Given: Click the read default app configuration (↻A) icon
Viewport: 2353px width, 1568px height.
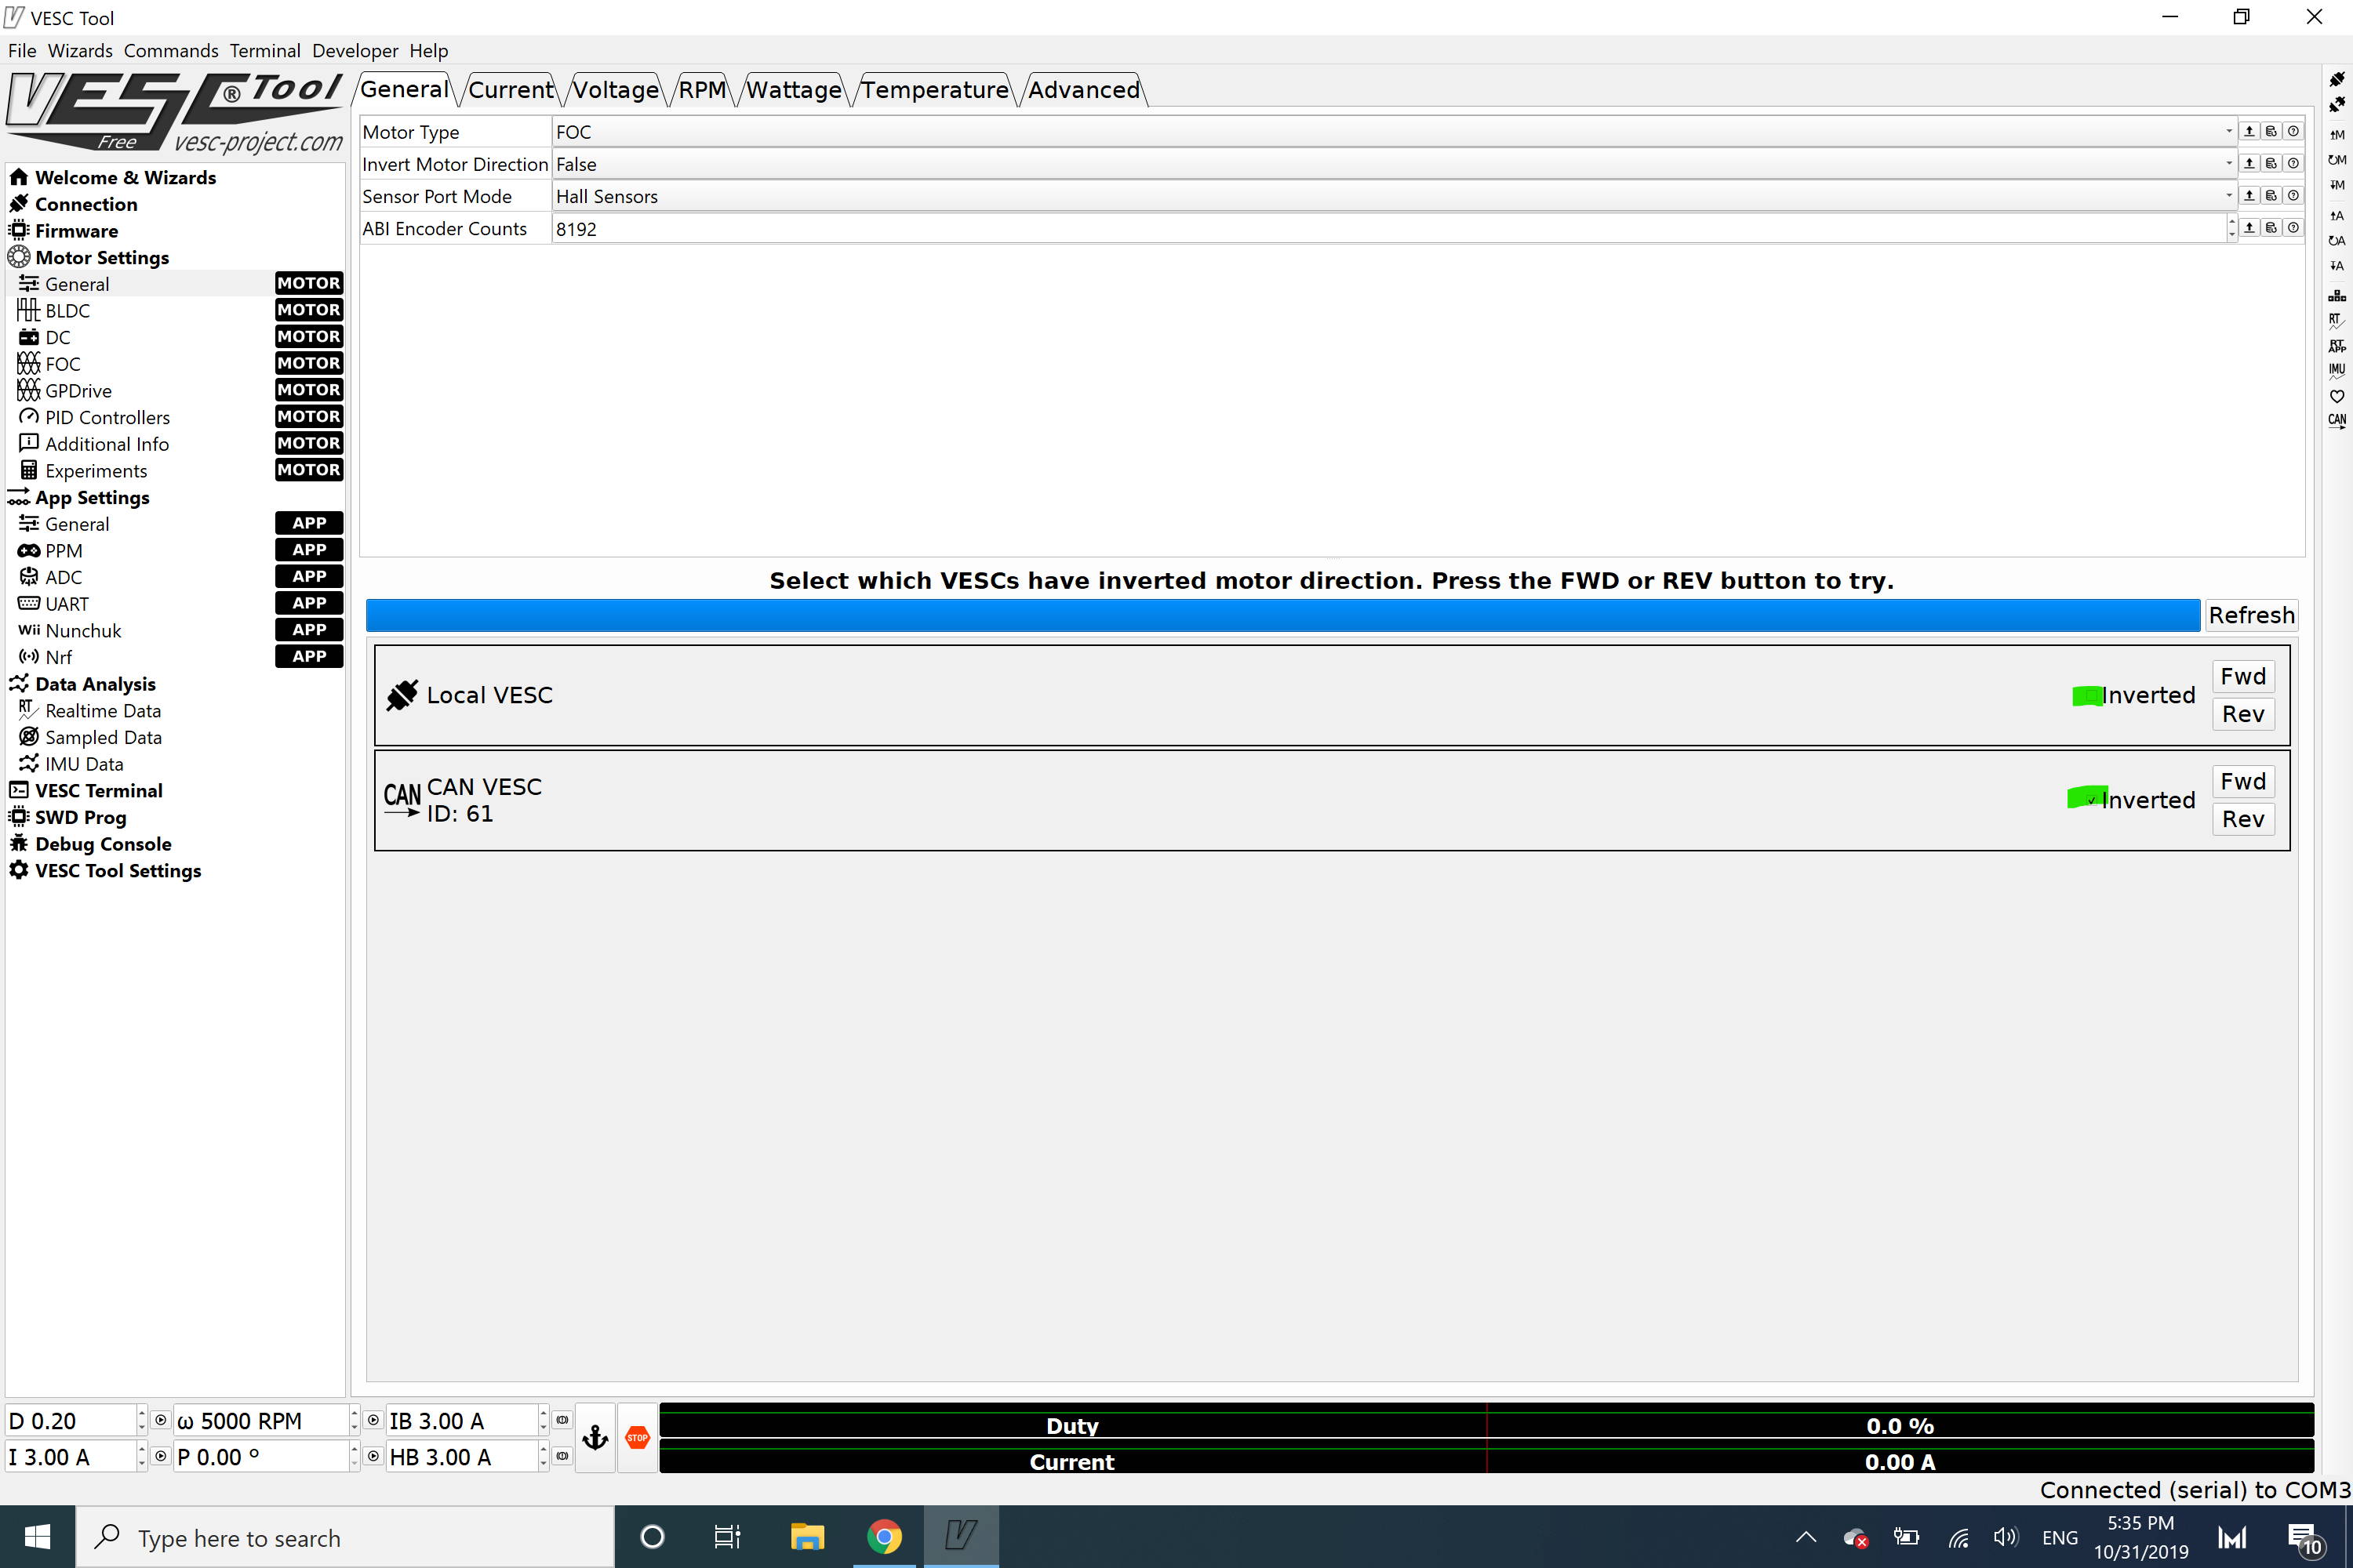Looking at the screenshot, I should coord(2336,240).
